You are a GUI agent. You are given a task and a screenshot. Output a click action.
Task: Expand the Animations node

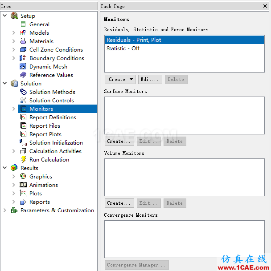[14, 185]
